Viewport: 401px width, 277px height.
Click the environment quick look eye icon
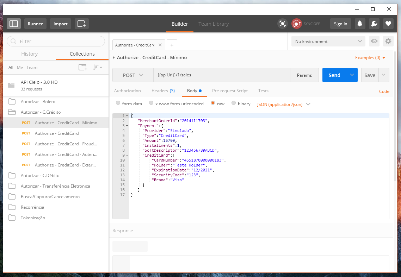point(374,41)
